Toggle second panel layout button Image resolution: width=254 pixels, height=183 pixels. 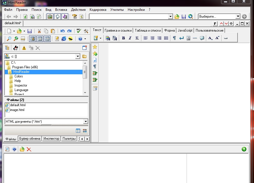click(x=40, y=39)
